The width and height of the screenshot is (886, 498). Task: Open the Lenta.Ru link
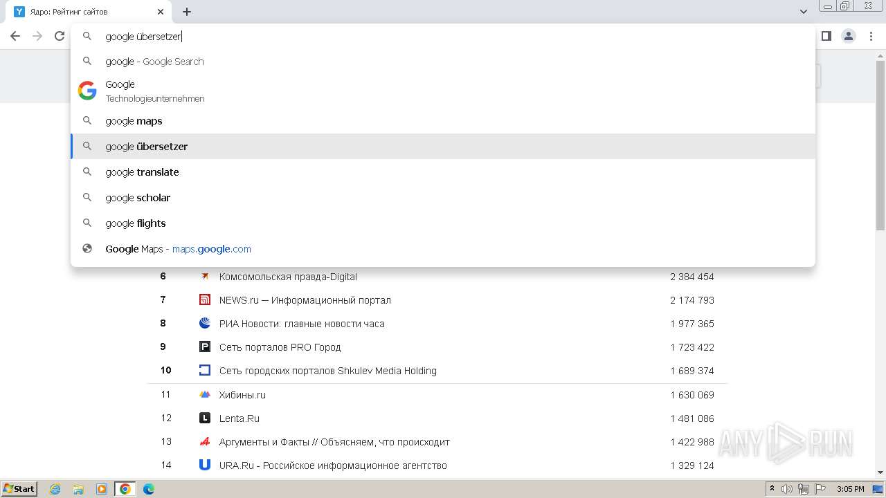click(x=239, y=418)
